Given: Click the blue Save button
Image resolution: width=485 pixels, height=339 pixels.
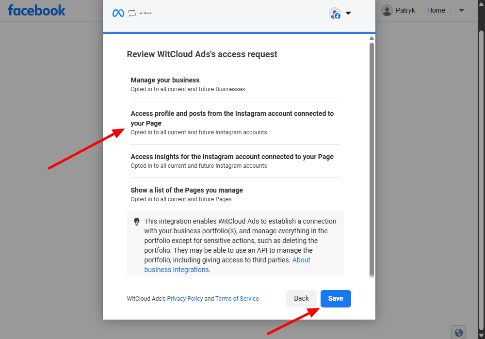Looking at the screenshot, I should pos(336,298).
